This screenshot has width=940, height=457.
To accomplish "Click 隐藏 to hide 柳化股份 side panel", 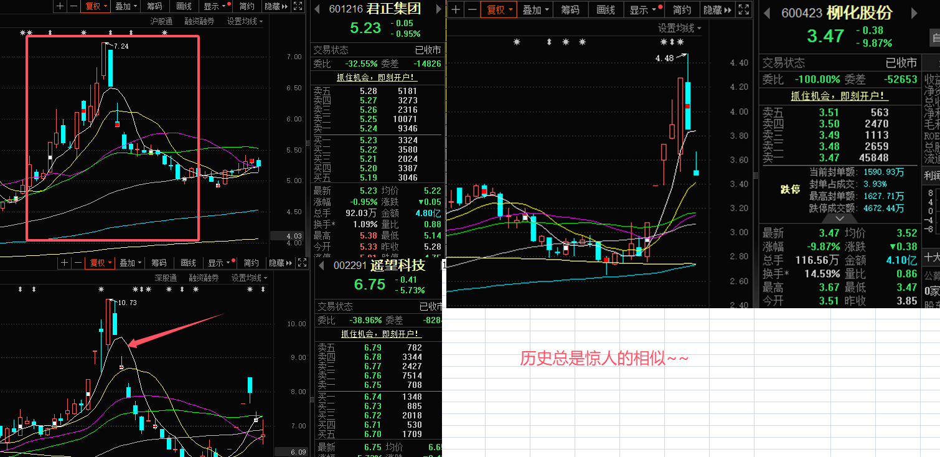I will pyautogui.click(x=717, y=10).
